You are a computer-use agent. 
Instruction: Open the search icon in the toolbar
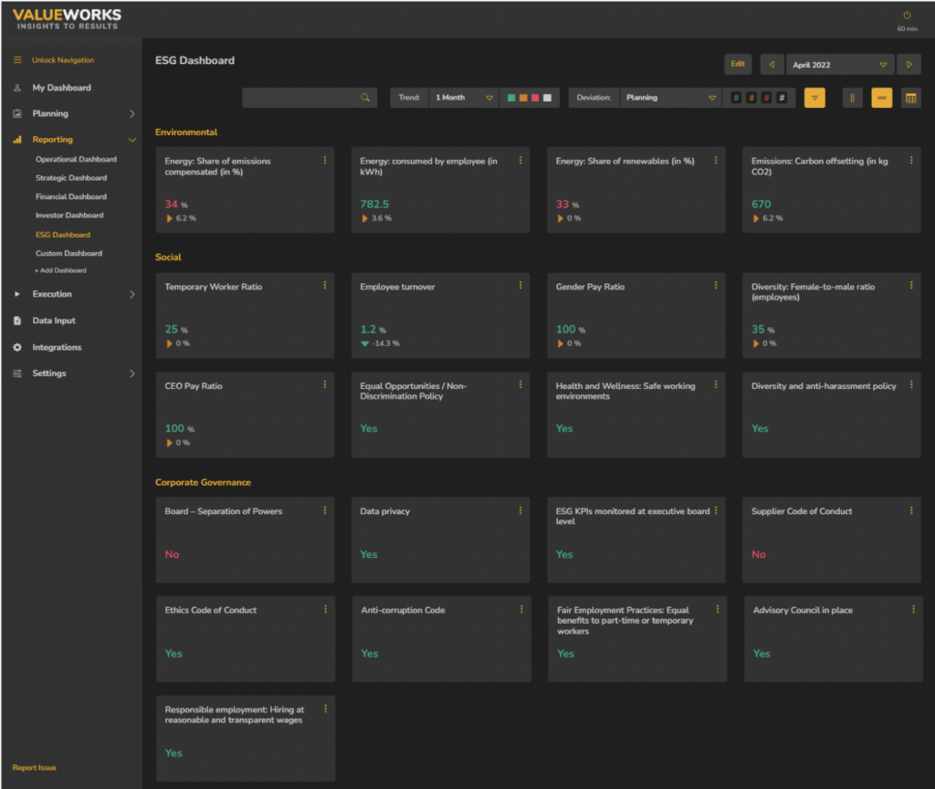coord(364,97)
